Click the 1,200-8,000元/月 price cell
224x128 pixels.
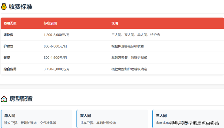[x=57, y=35]
